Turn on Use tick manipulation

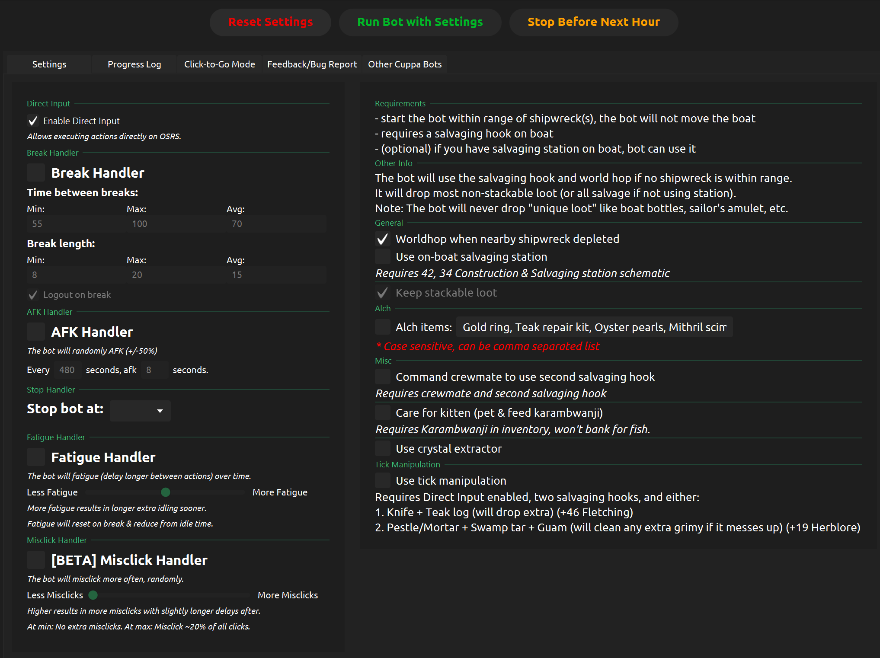coord(383,480)
